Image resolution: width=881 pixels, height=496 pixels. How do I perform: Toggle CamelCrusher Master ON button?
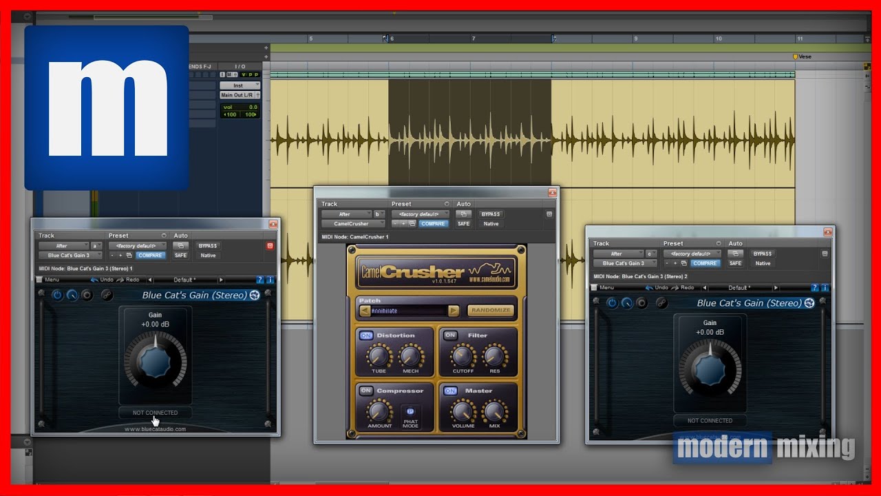(450, 391)
